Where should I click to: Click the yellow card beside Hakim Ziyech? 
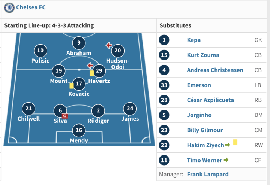(x=235, y=142)
